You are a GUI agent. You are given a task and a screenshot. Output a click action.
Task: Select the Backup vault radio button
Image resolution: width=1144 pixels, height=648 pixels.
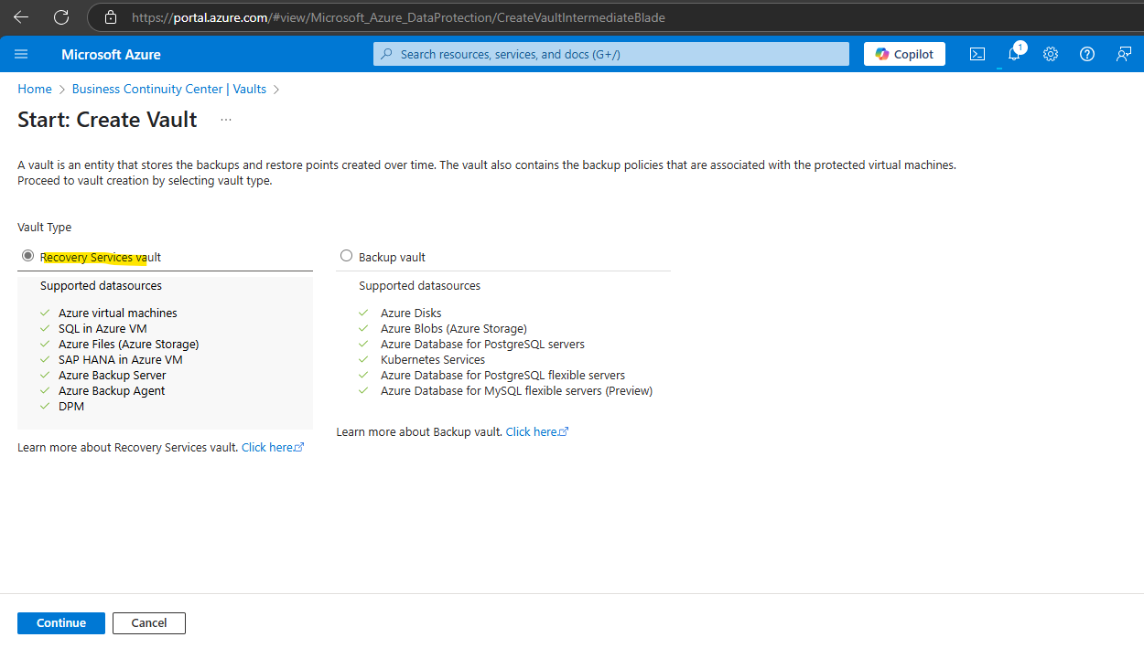tap(346, 256)
